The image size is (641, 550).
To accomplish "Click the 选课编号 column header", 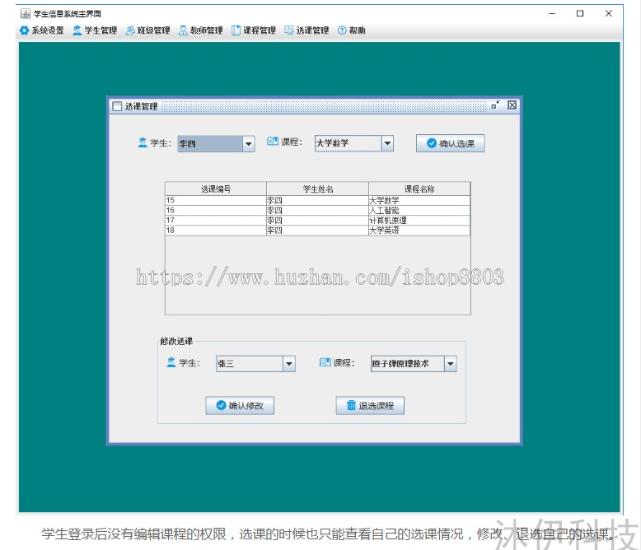I will coord(216,189).
